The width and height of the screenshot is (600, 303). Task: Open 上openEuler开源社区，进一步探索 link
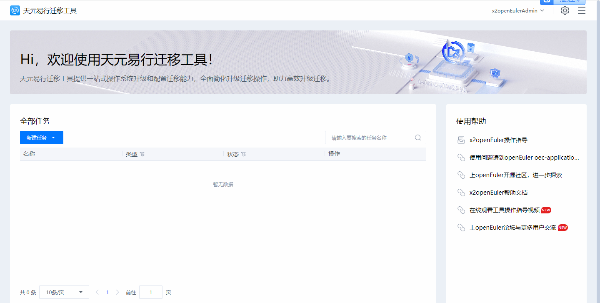tap(516, 175)
